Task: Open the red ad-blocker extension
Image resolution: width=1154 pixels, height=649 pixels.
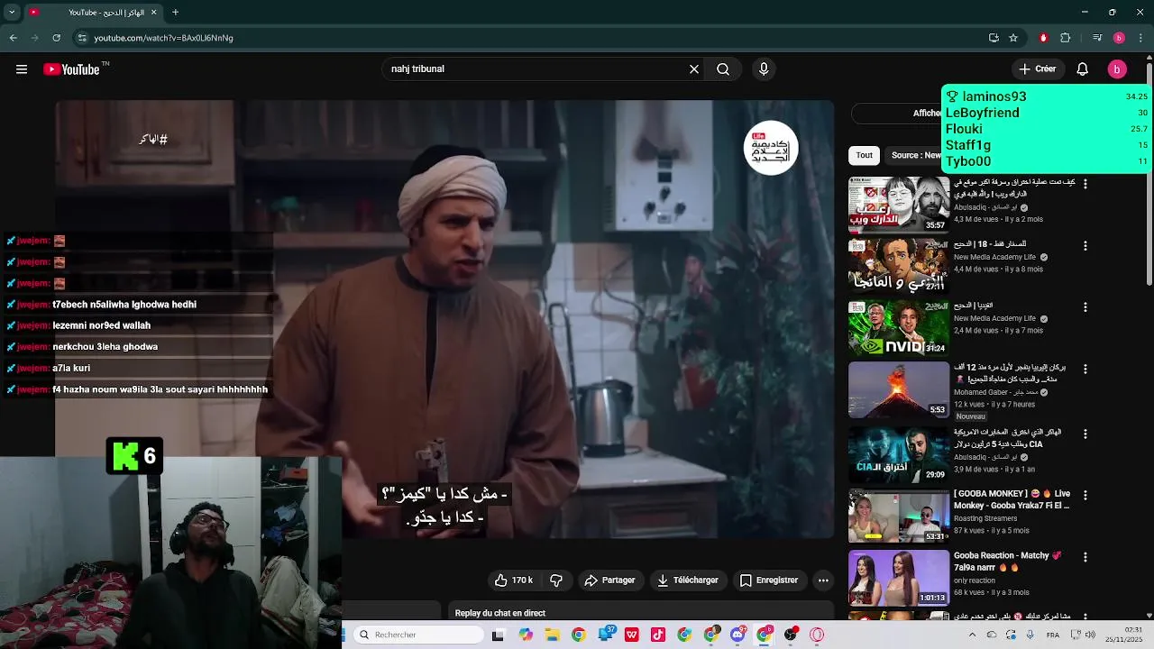Action: tap(1043, 38)
